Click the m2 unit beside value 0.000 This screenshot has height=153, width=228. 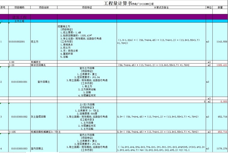[209, 102]
